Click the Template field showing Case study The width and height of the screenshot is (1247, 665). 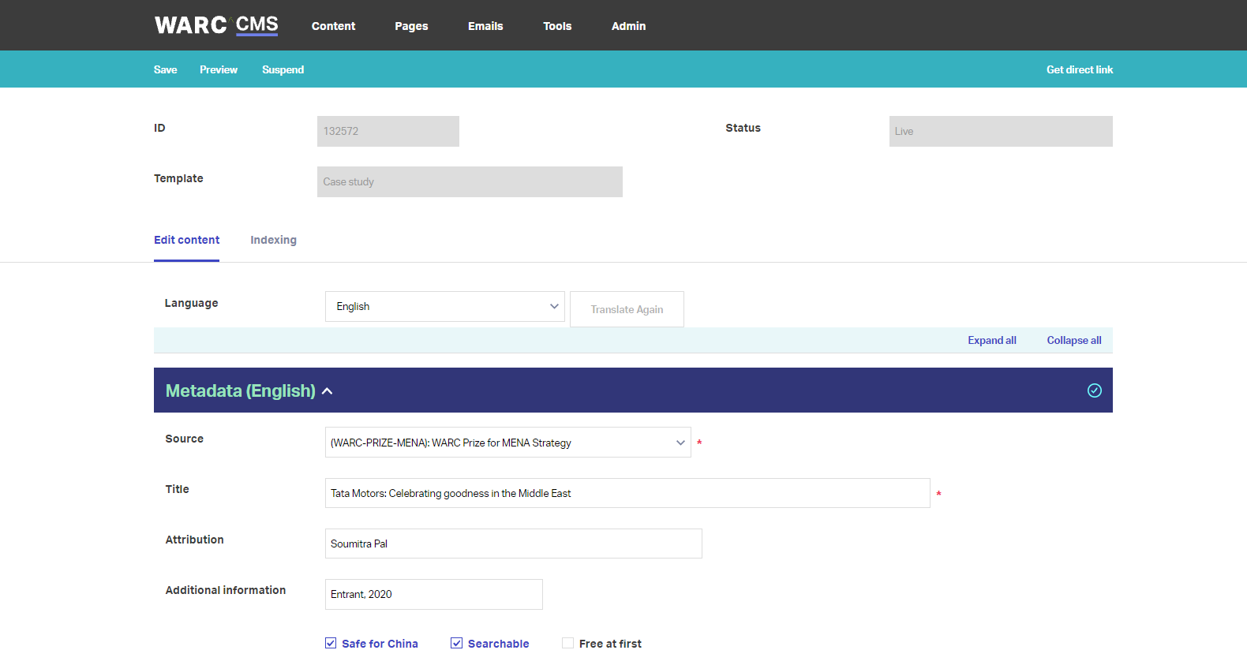tap(470, 181)
